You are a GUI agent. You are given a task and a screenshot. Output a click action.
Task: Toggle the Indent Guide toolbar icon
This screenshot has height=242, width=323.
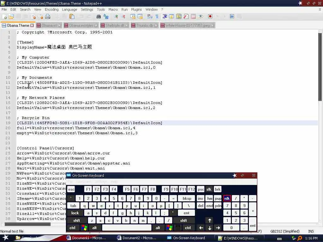click(x=165, y=17)
